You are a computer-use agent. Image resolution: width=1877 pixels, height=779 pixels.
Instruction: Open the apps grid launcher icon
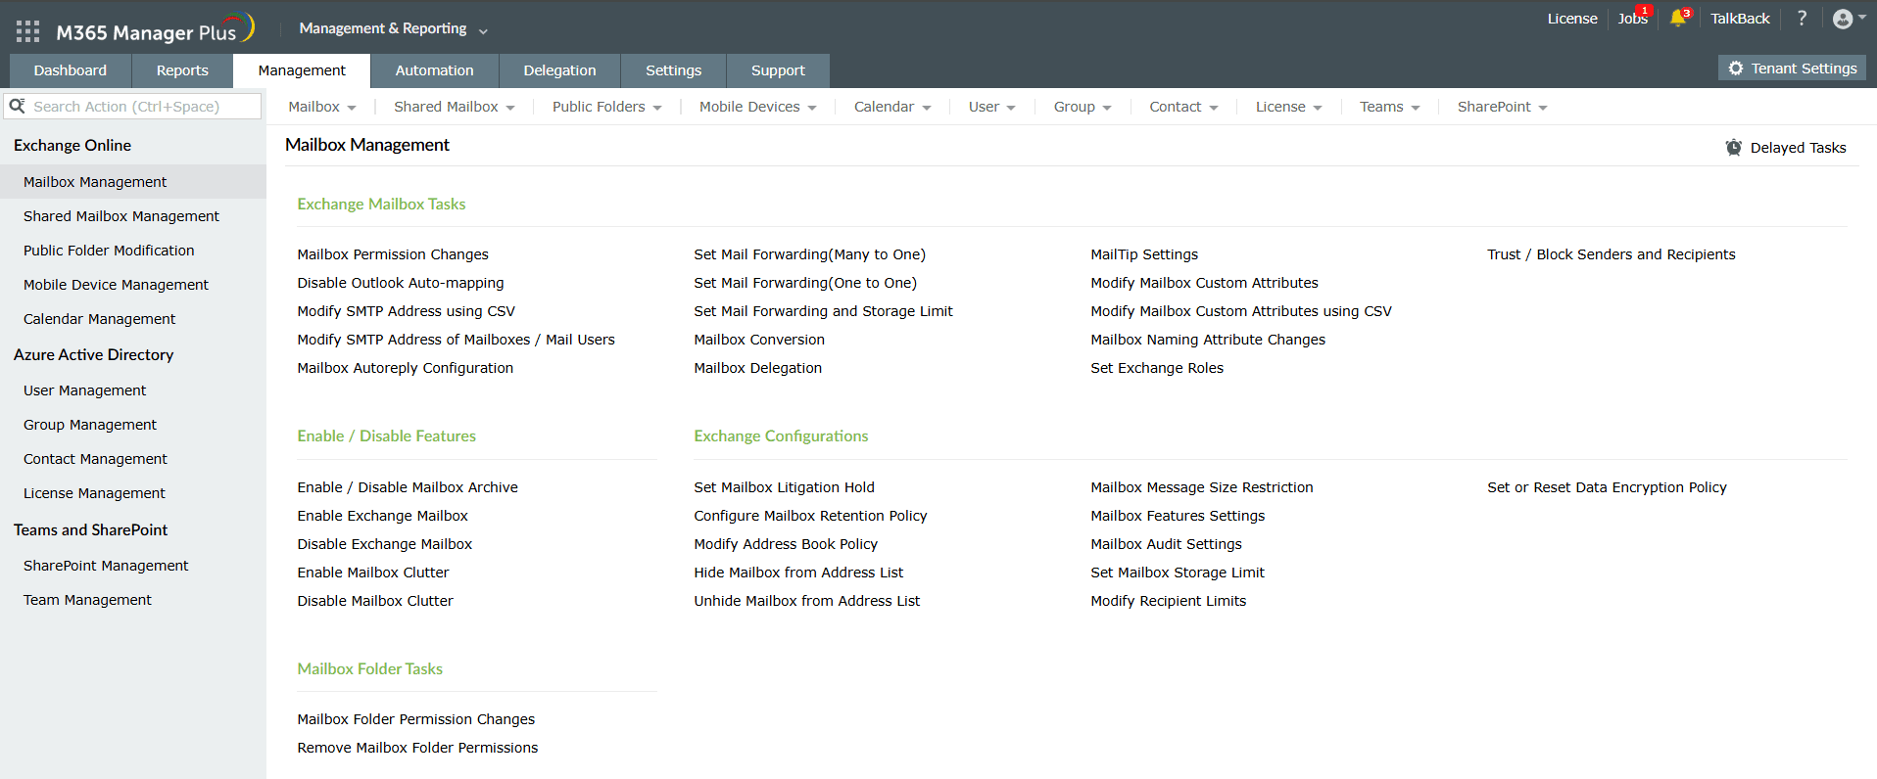coord(27,31)
